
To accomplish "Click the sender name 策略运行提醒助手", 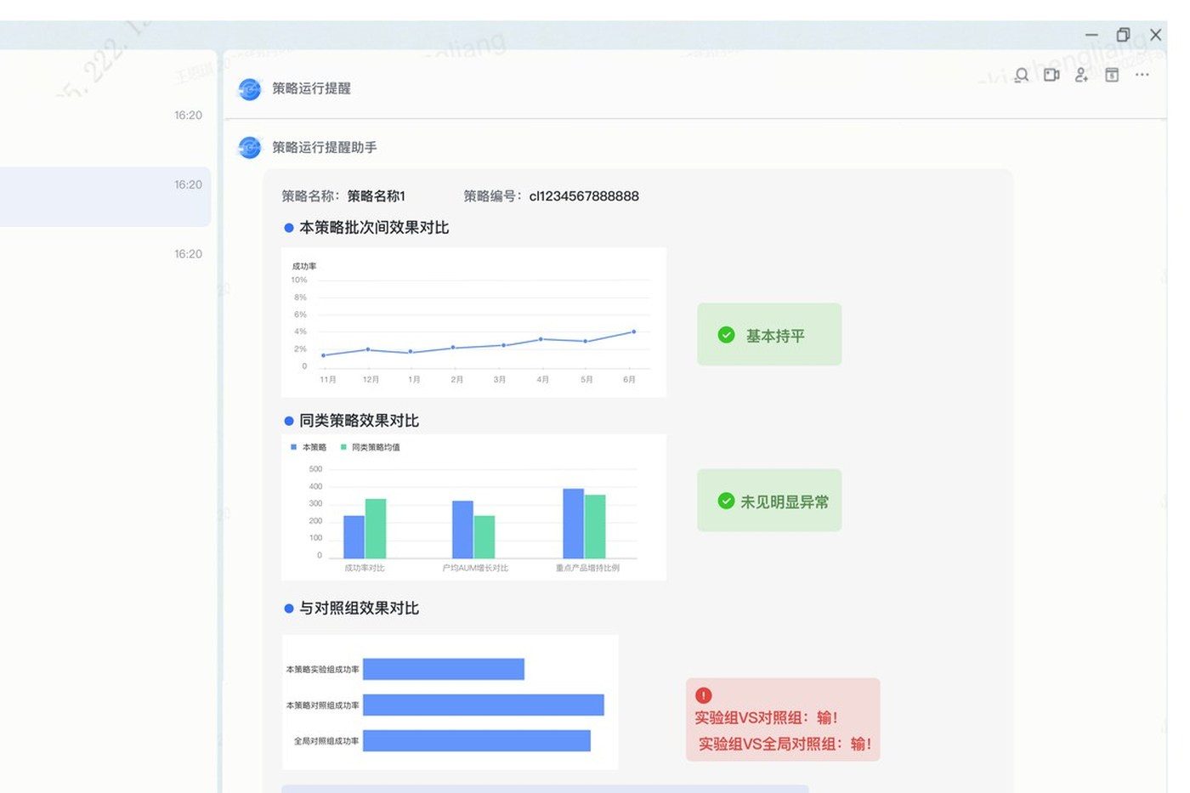I will click(325, 147).
